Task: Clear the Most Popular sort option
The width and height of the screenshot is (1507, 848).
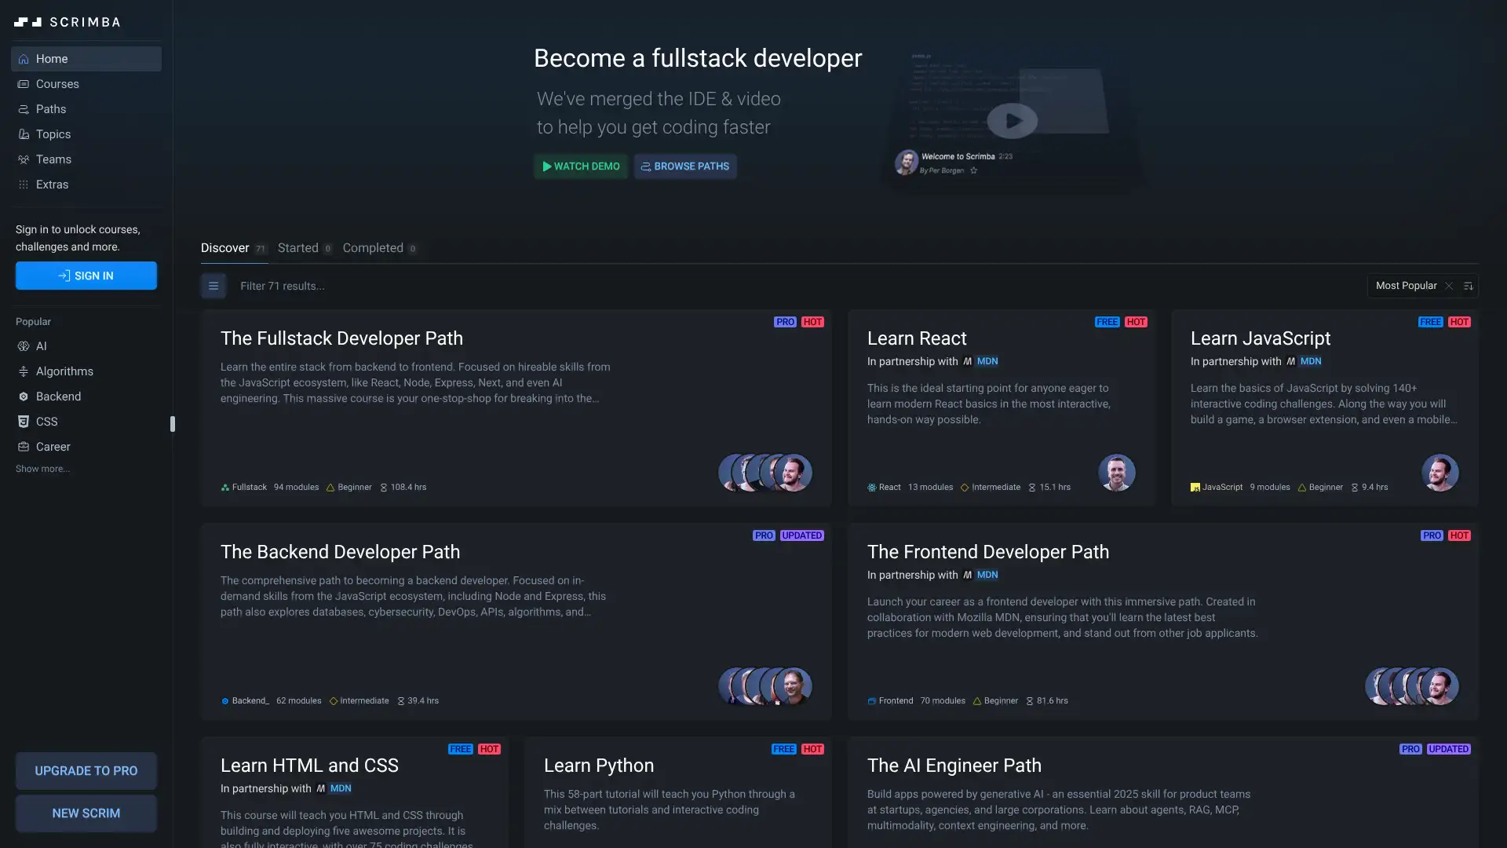Action: tap(1449, 286)
